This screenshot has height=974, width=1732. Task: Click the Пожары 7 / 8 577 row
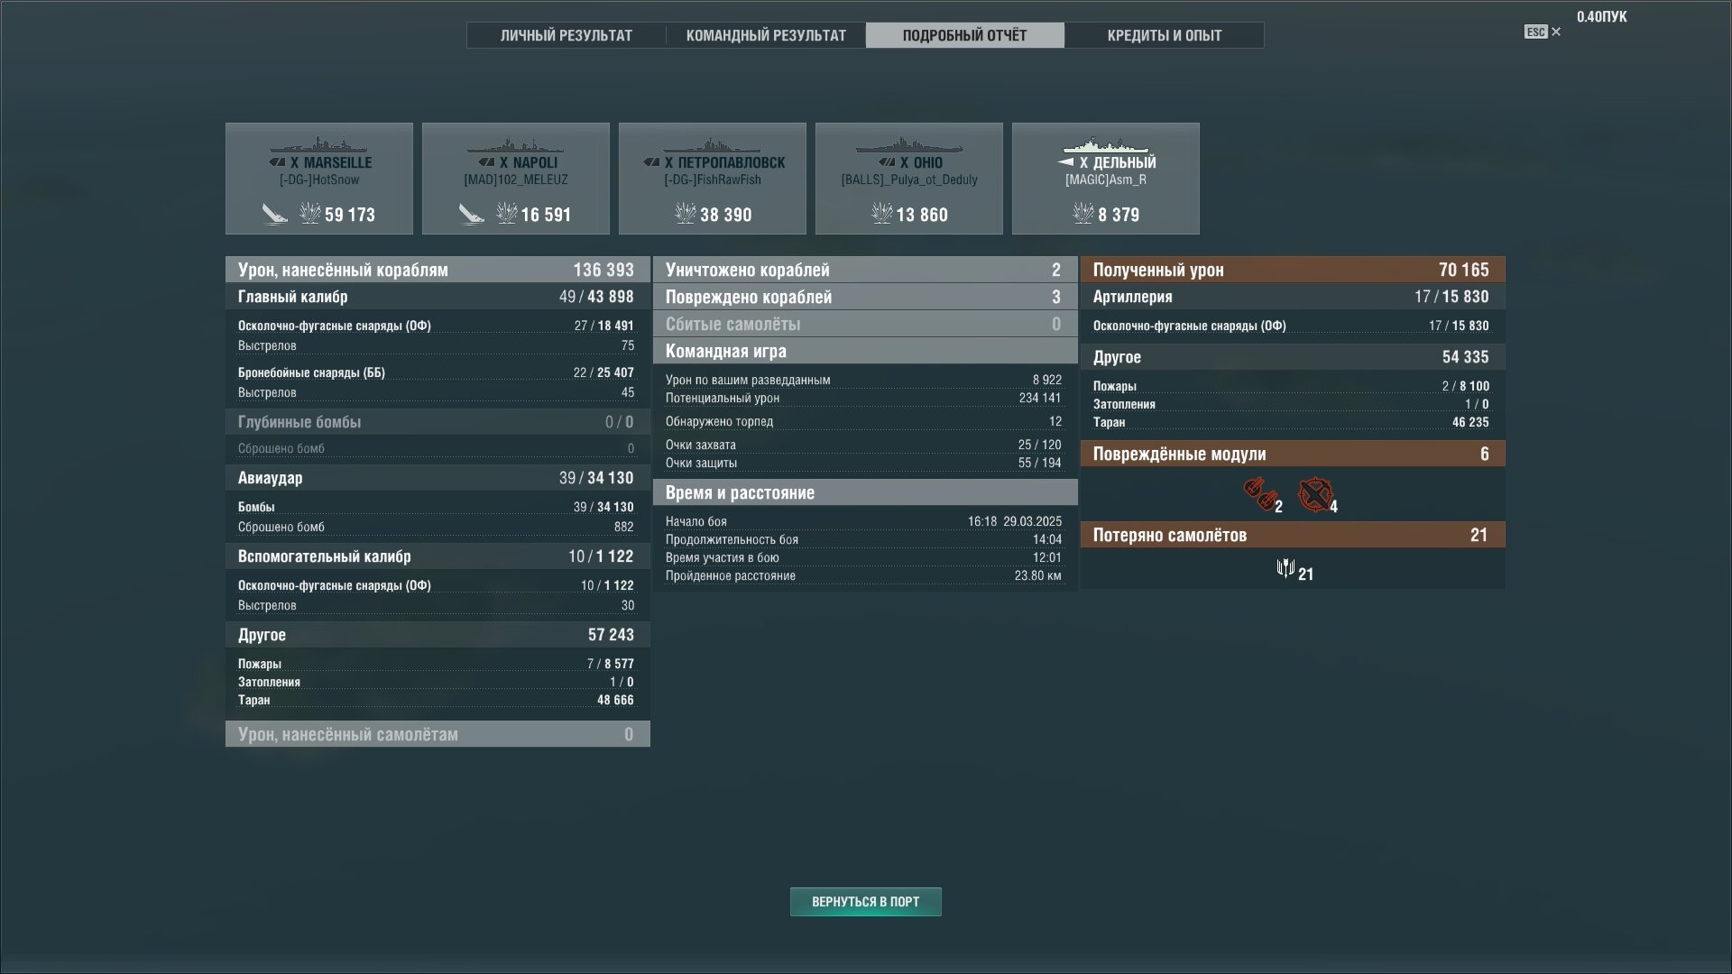point(436,664)
